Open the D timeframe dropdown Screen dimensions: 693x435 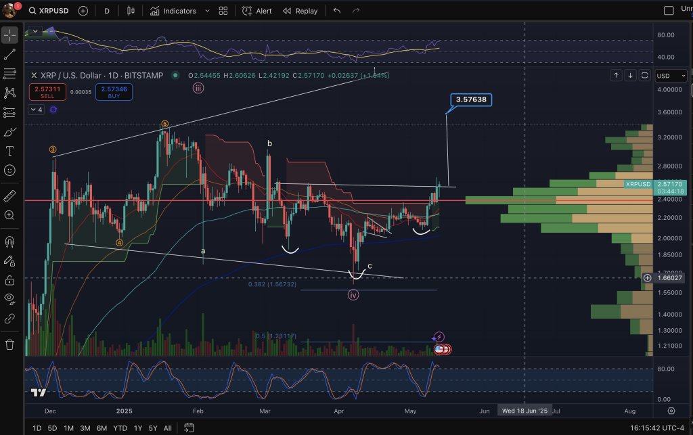pos(106,11)
